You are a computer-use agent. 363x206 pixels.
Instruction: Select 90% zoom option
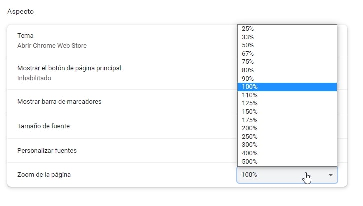pyautogui.click(x=287, y=79)
